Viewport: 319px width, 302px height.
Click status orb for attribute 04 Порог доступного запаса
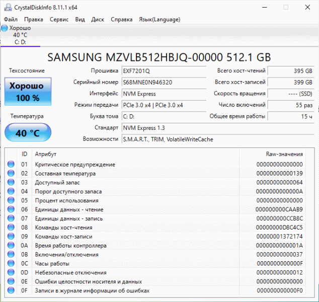pyautogui.click(x=11, y=191)
